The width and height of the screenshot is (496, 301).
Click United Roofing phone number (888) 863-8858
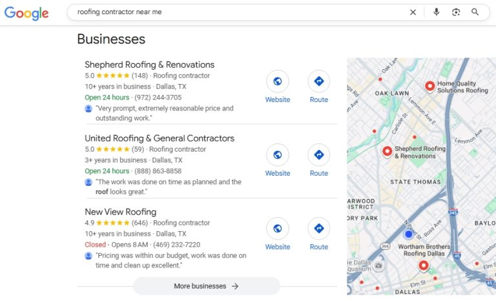coord(158,171)
